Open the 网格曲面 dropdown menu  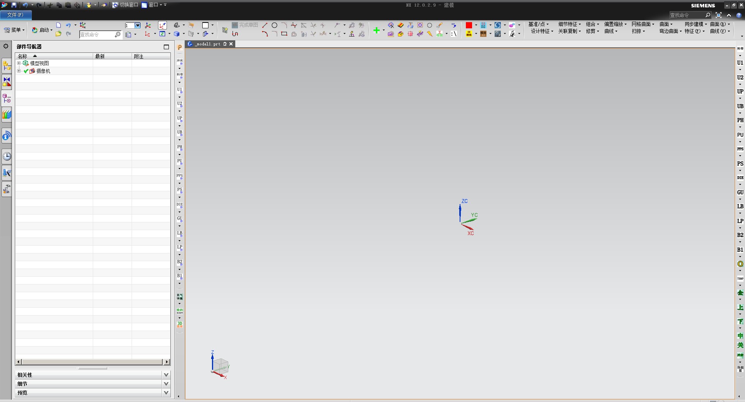(x=643, y=24)
